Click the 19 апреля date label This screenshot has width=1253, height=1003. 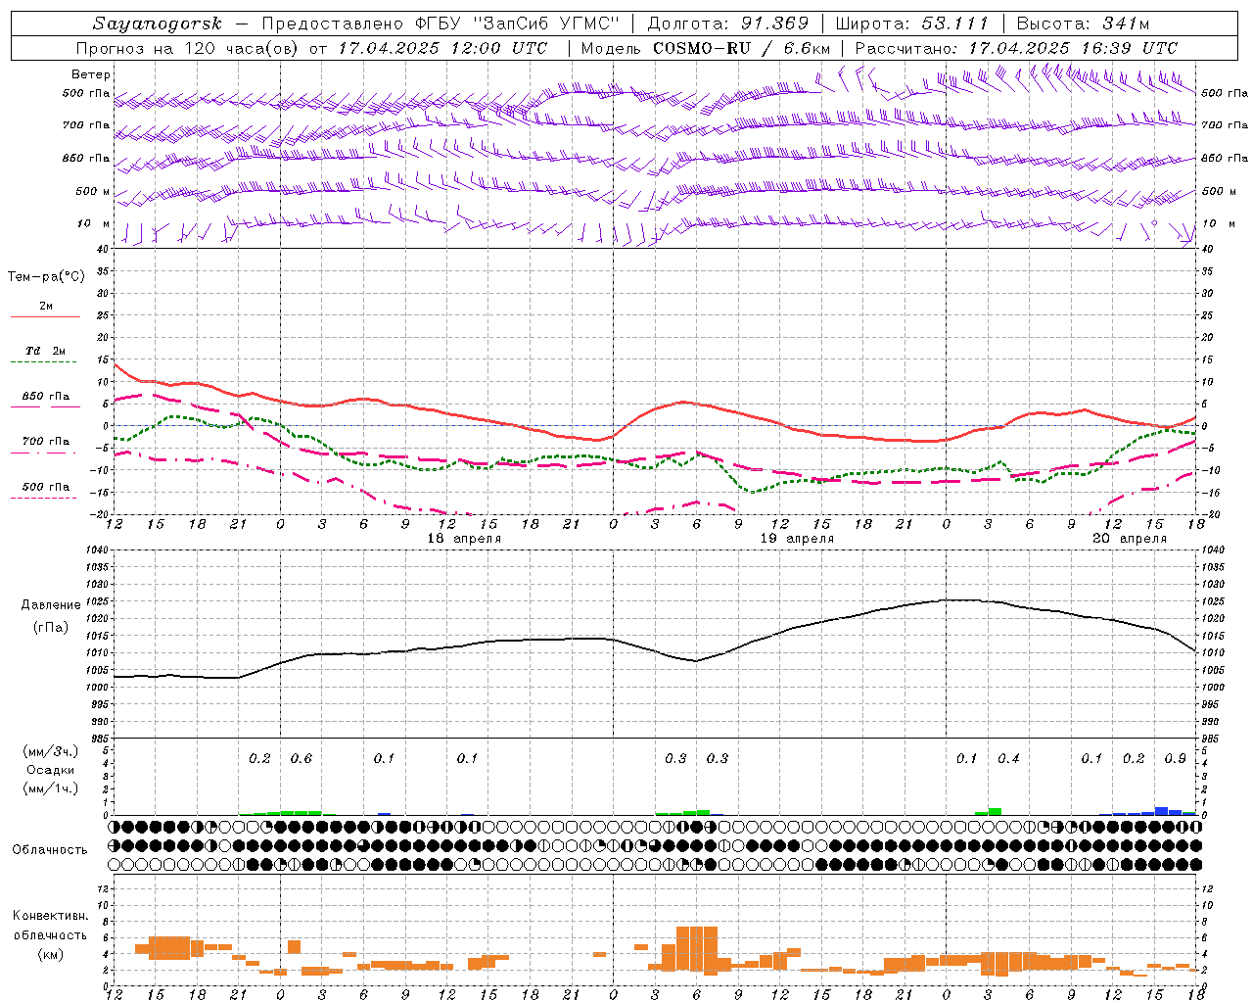point(797,539)
